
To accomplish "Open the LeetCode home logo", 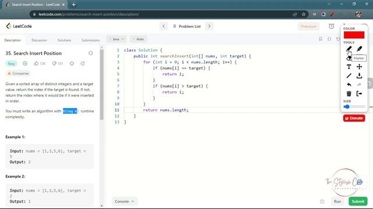I will click(19, 26).
